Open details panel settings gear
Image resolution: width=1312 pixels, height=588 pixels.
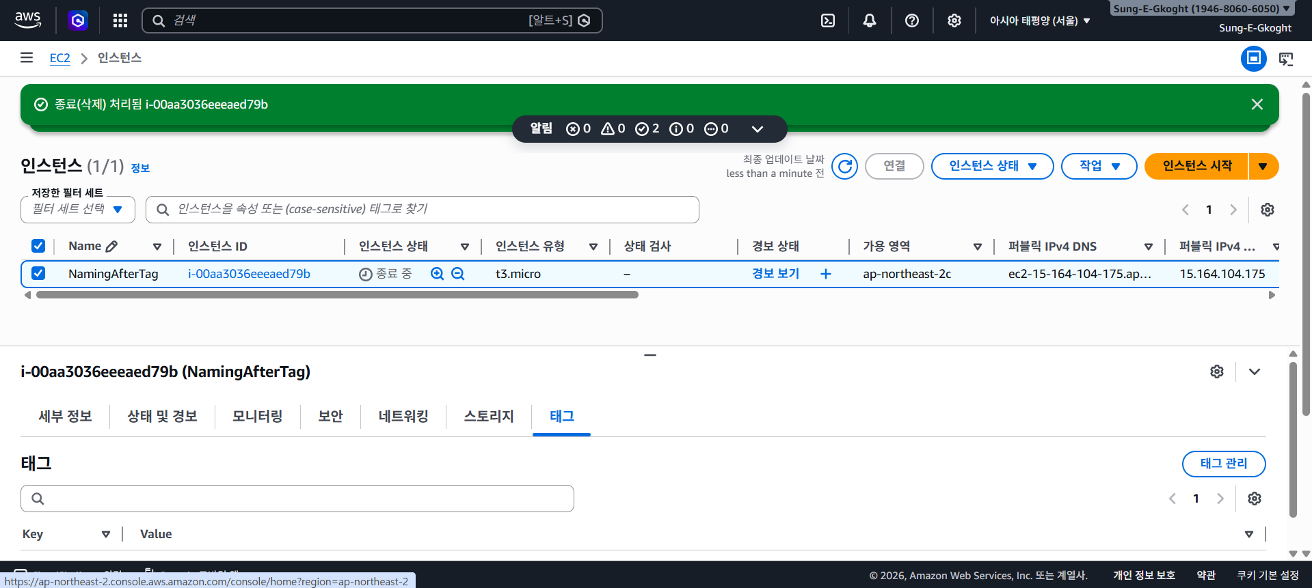click(x=1217, y=372)
